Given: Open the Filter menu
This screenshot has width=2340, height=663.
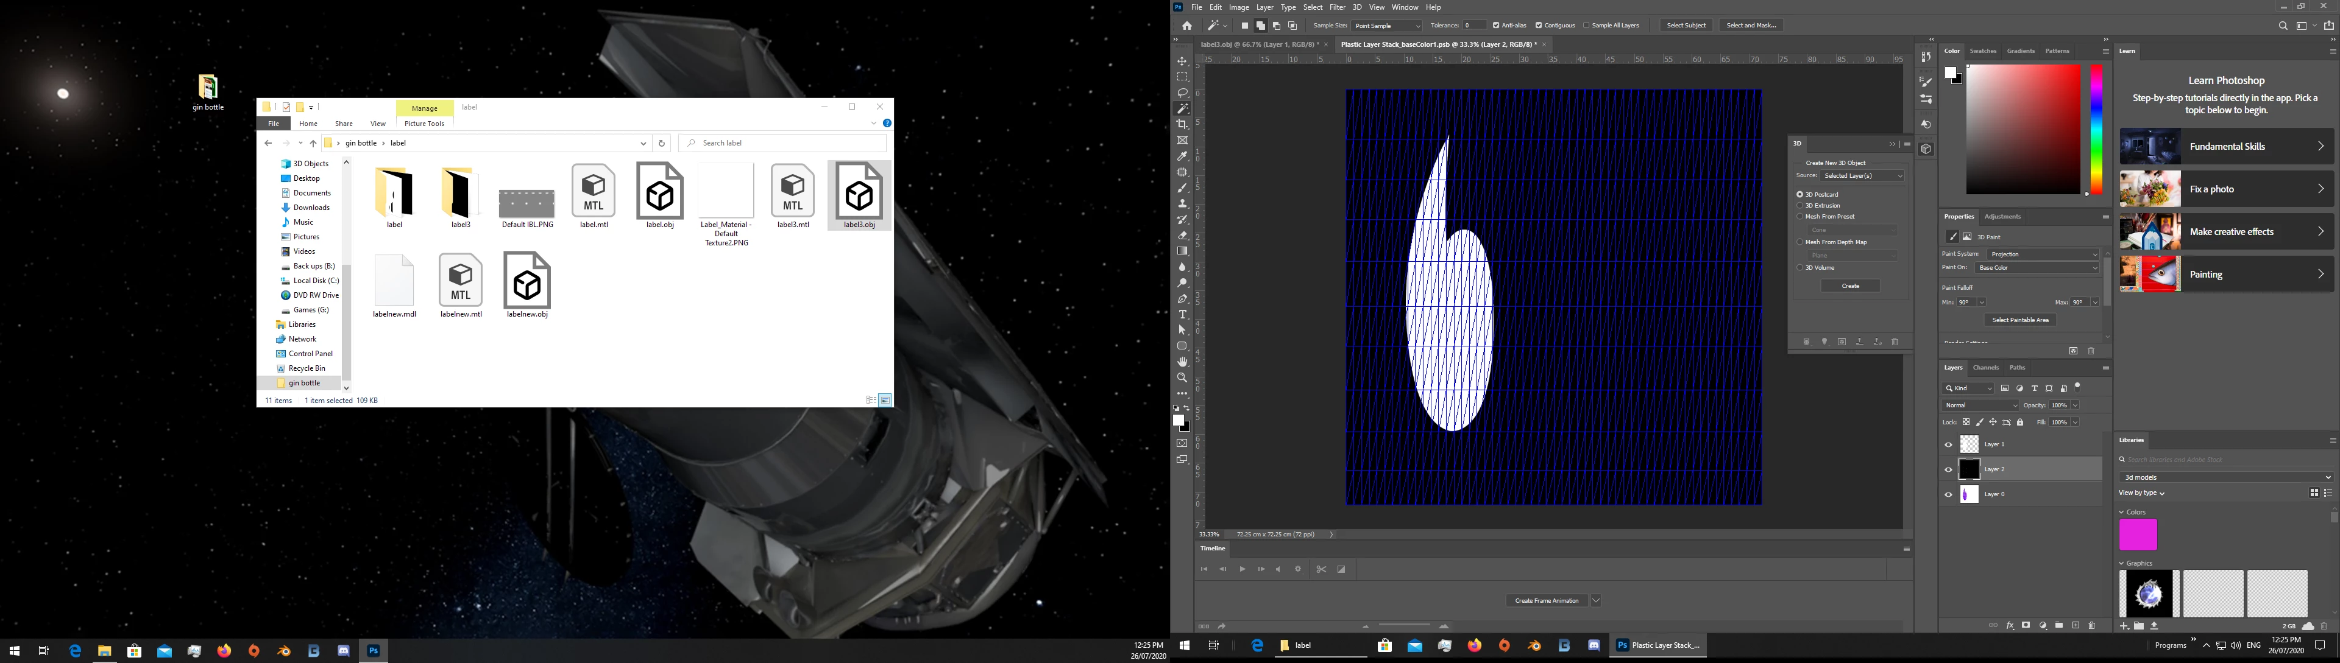Looking at the screenshot, I should pos(1337,7).
